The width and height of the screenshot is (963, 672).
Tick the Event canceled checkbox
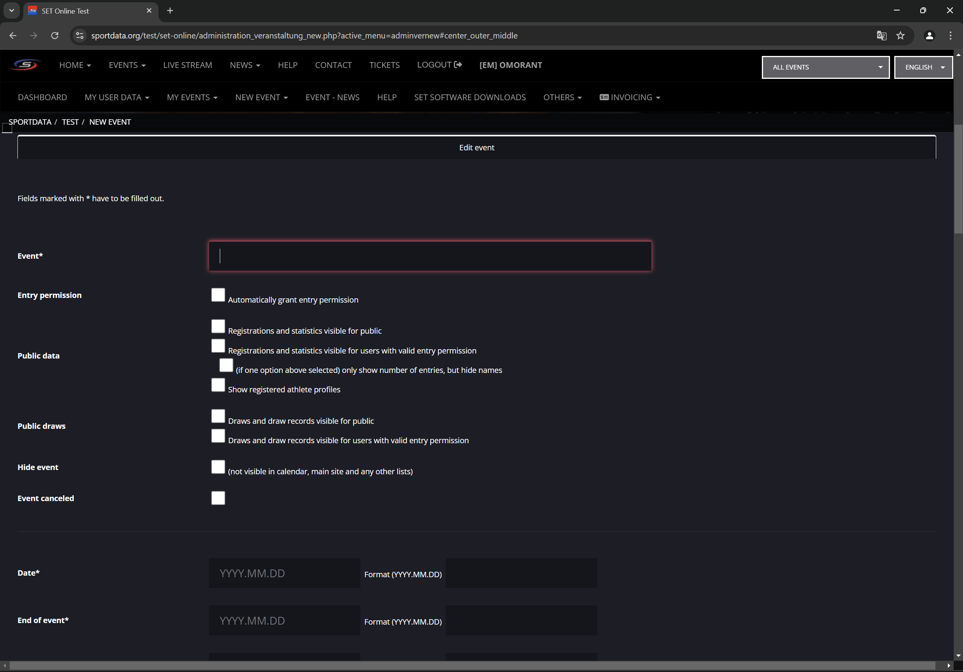pyautogui.click(x=218, y=498)
